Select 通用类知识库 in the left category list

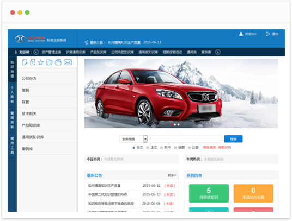[47, 137]
